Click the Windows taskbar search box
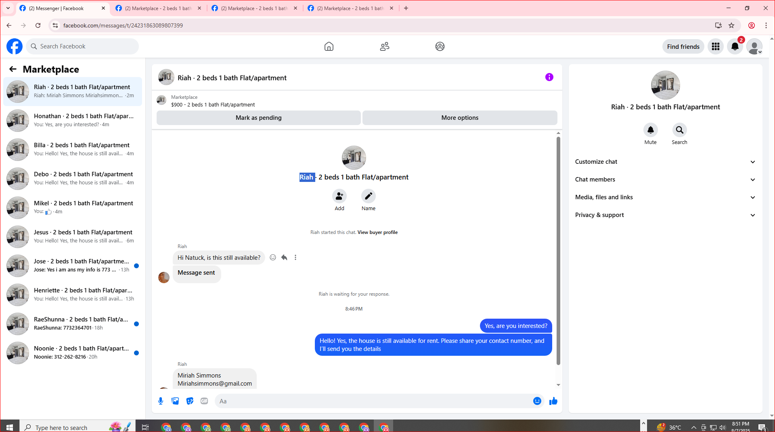775x432 pixels. point(77,427)
